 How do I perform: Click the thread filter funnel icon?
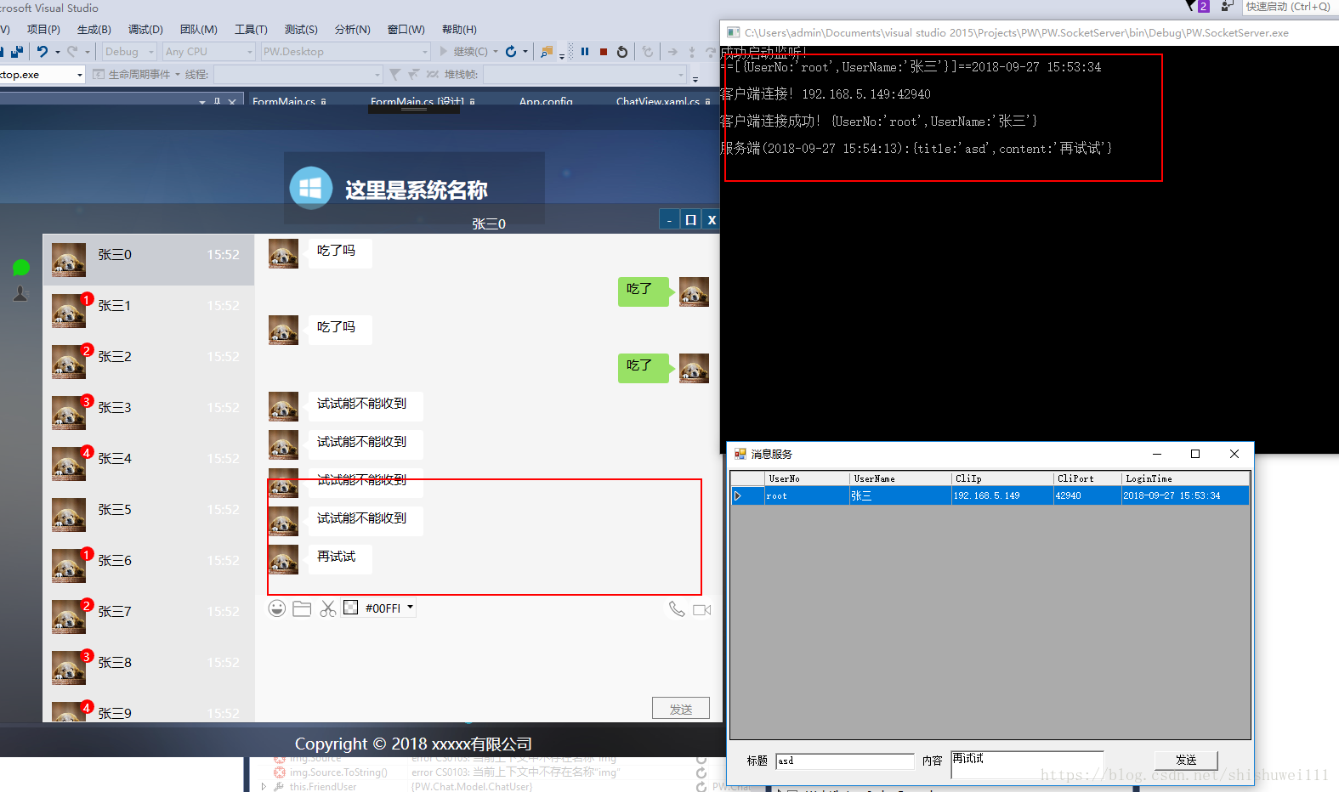(x=394, y=75)
